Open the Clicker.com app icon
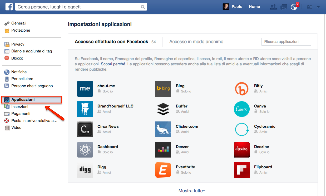This screenshot has height=196, width=326. (x=163, y=129)
